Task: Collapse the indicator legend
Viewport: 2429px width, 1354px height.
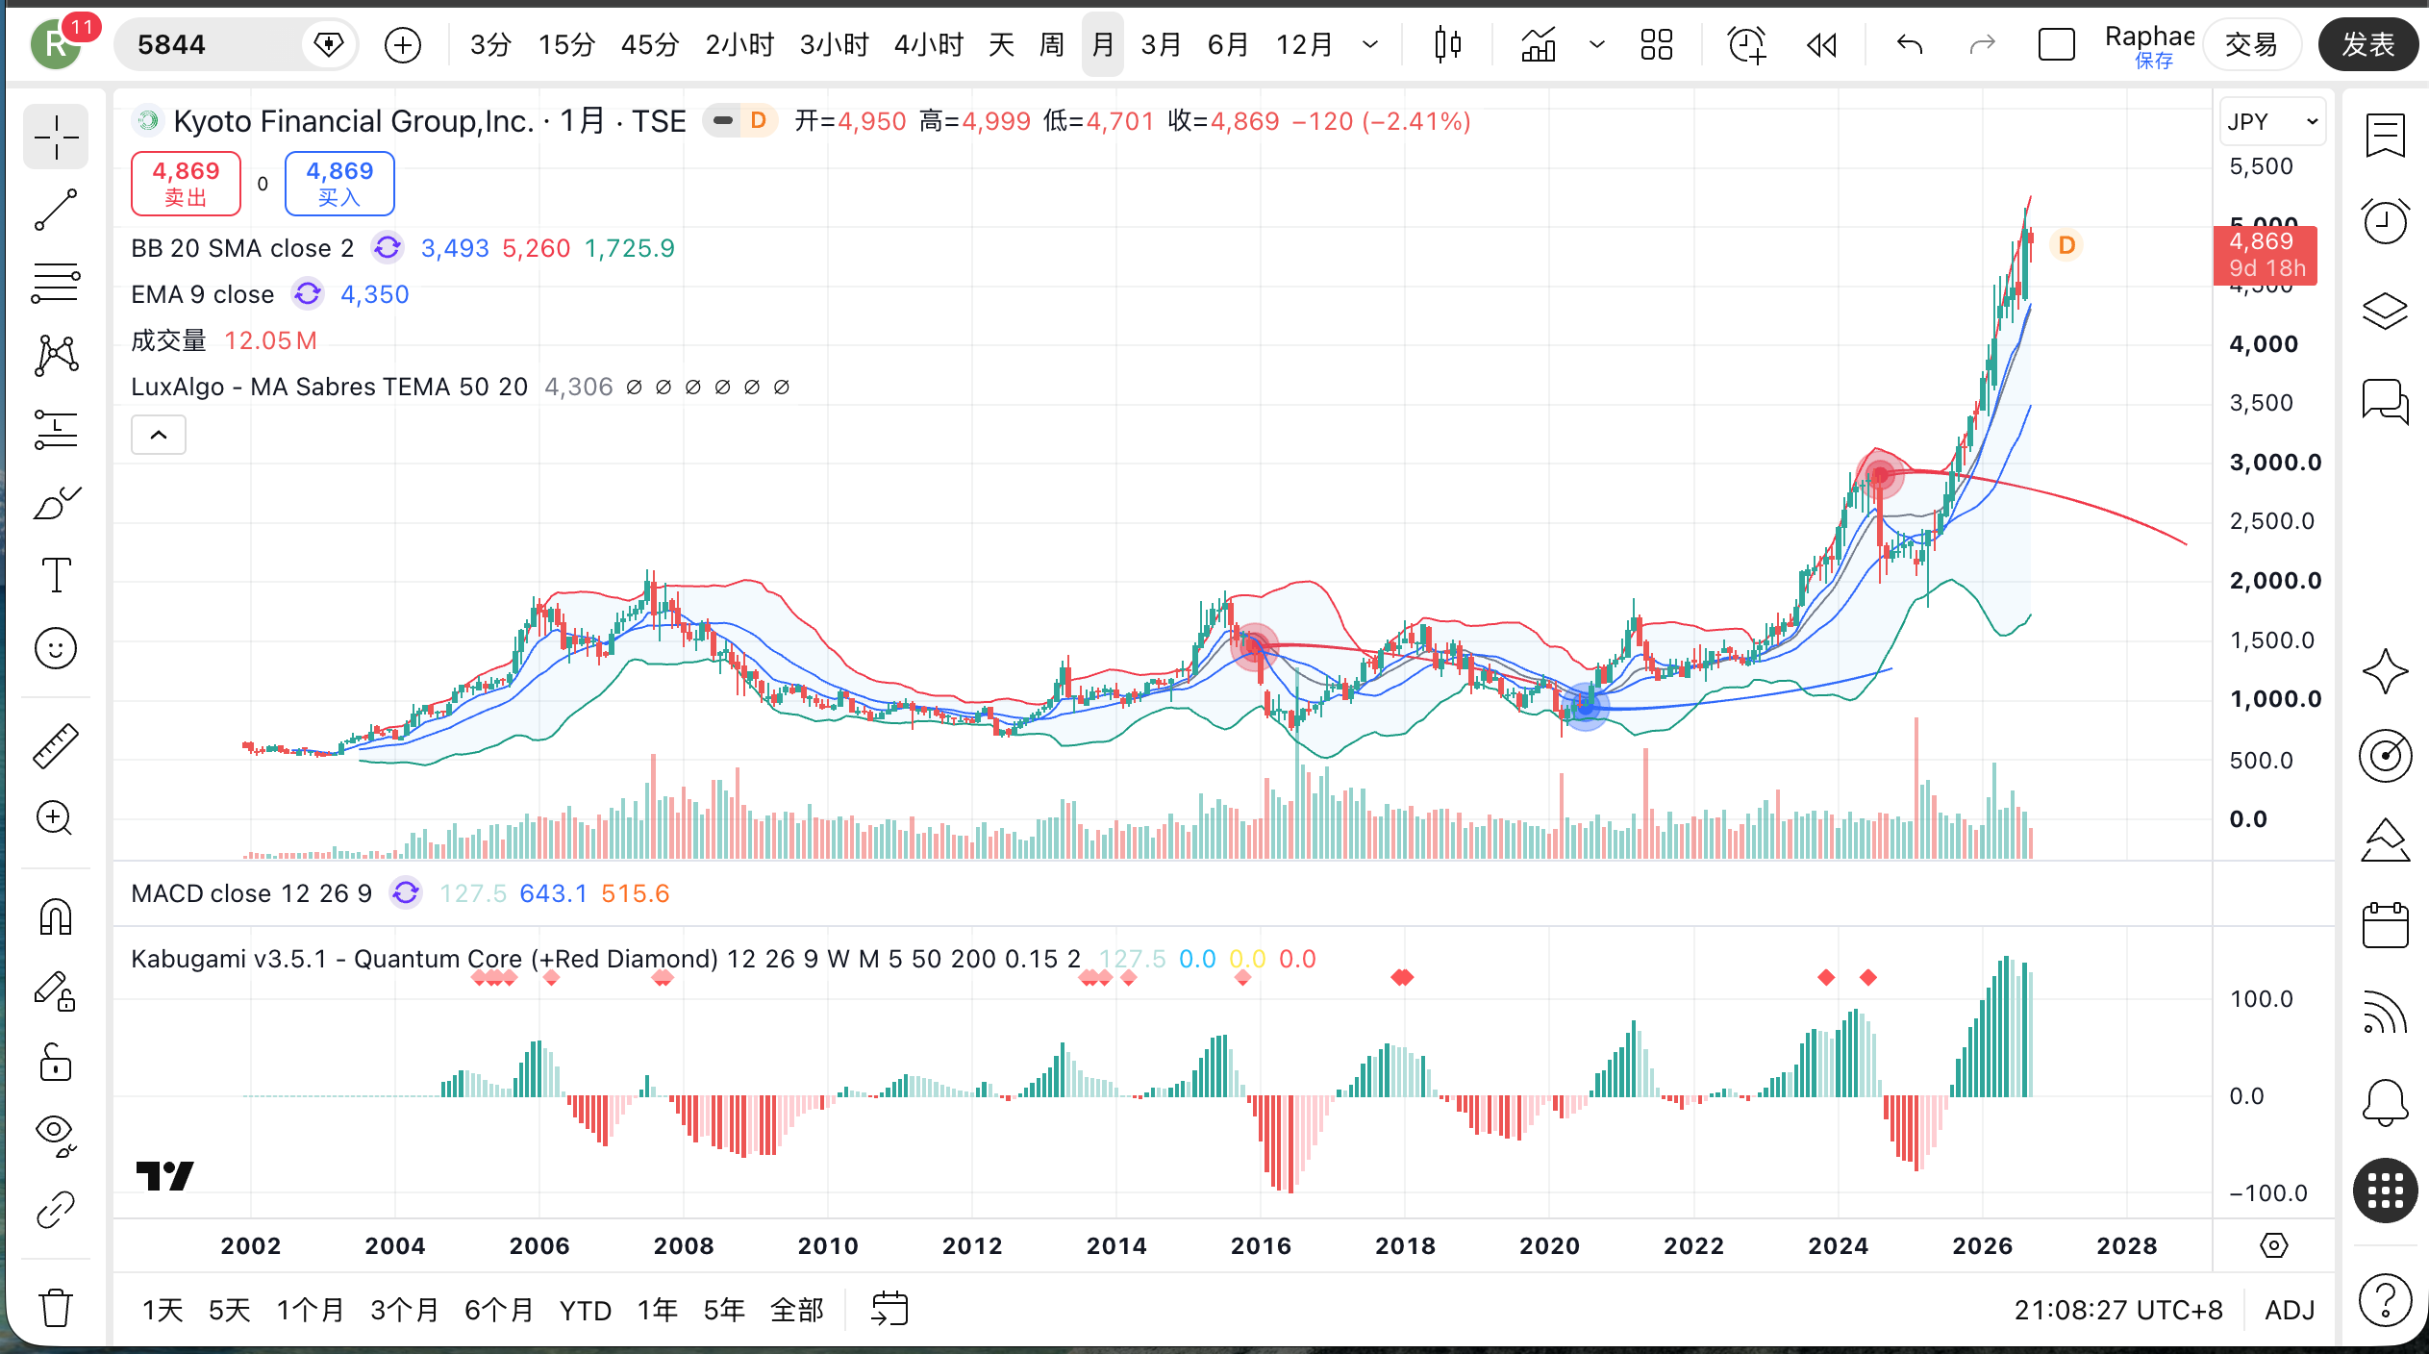Action: [159, 436]
